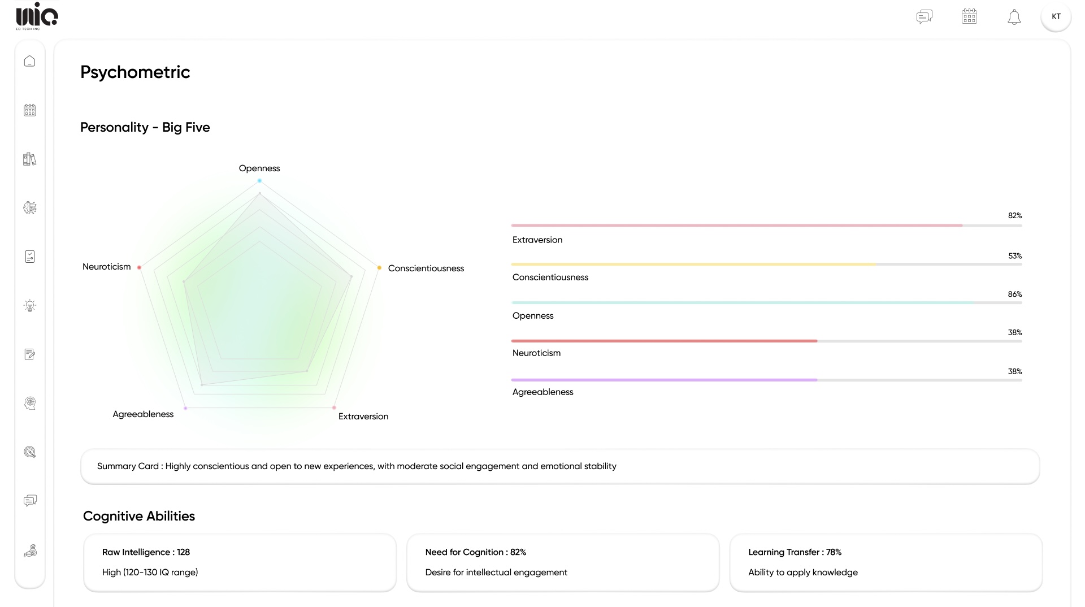Viewport: 1085px width, 607px height.
Task: Select the Learning Transfer : 78% card
Action: click(886, 562)
